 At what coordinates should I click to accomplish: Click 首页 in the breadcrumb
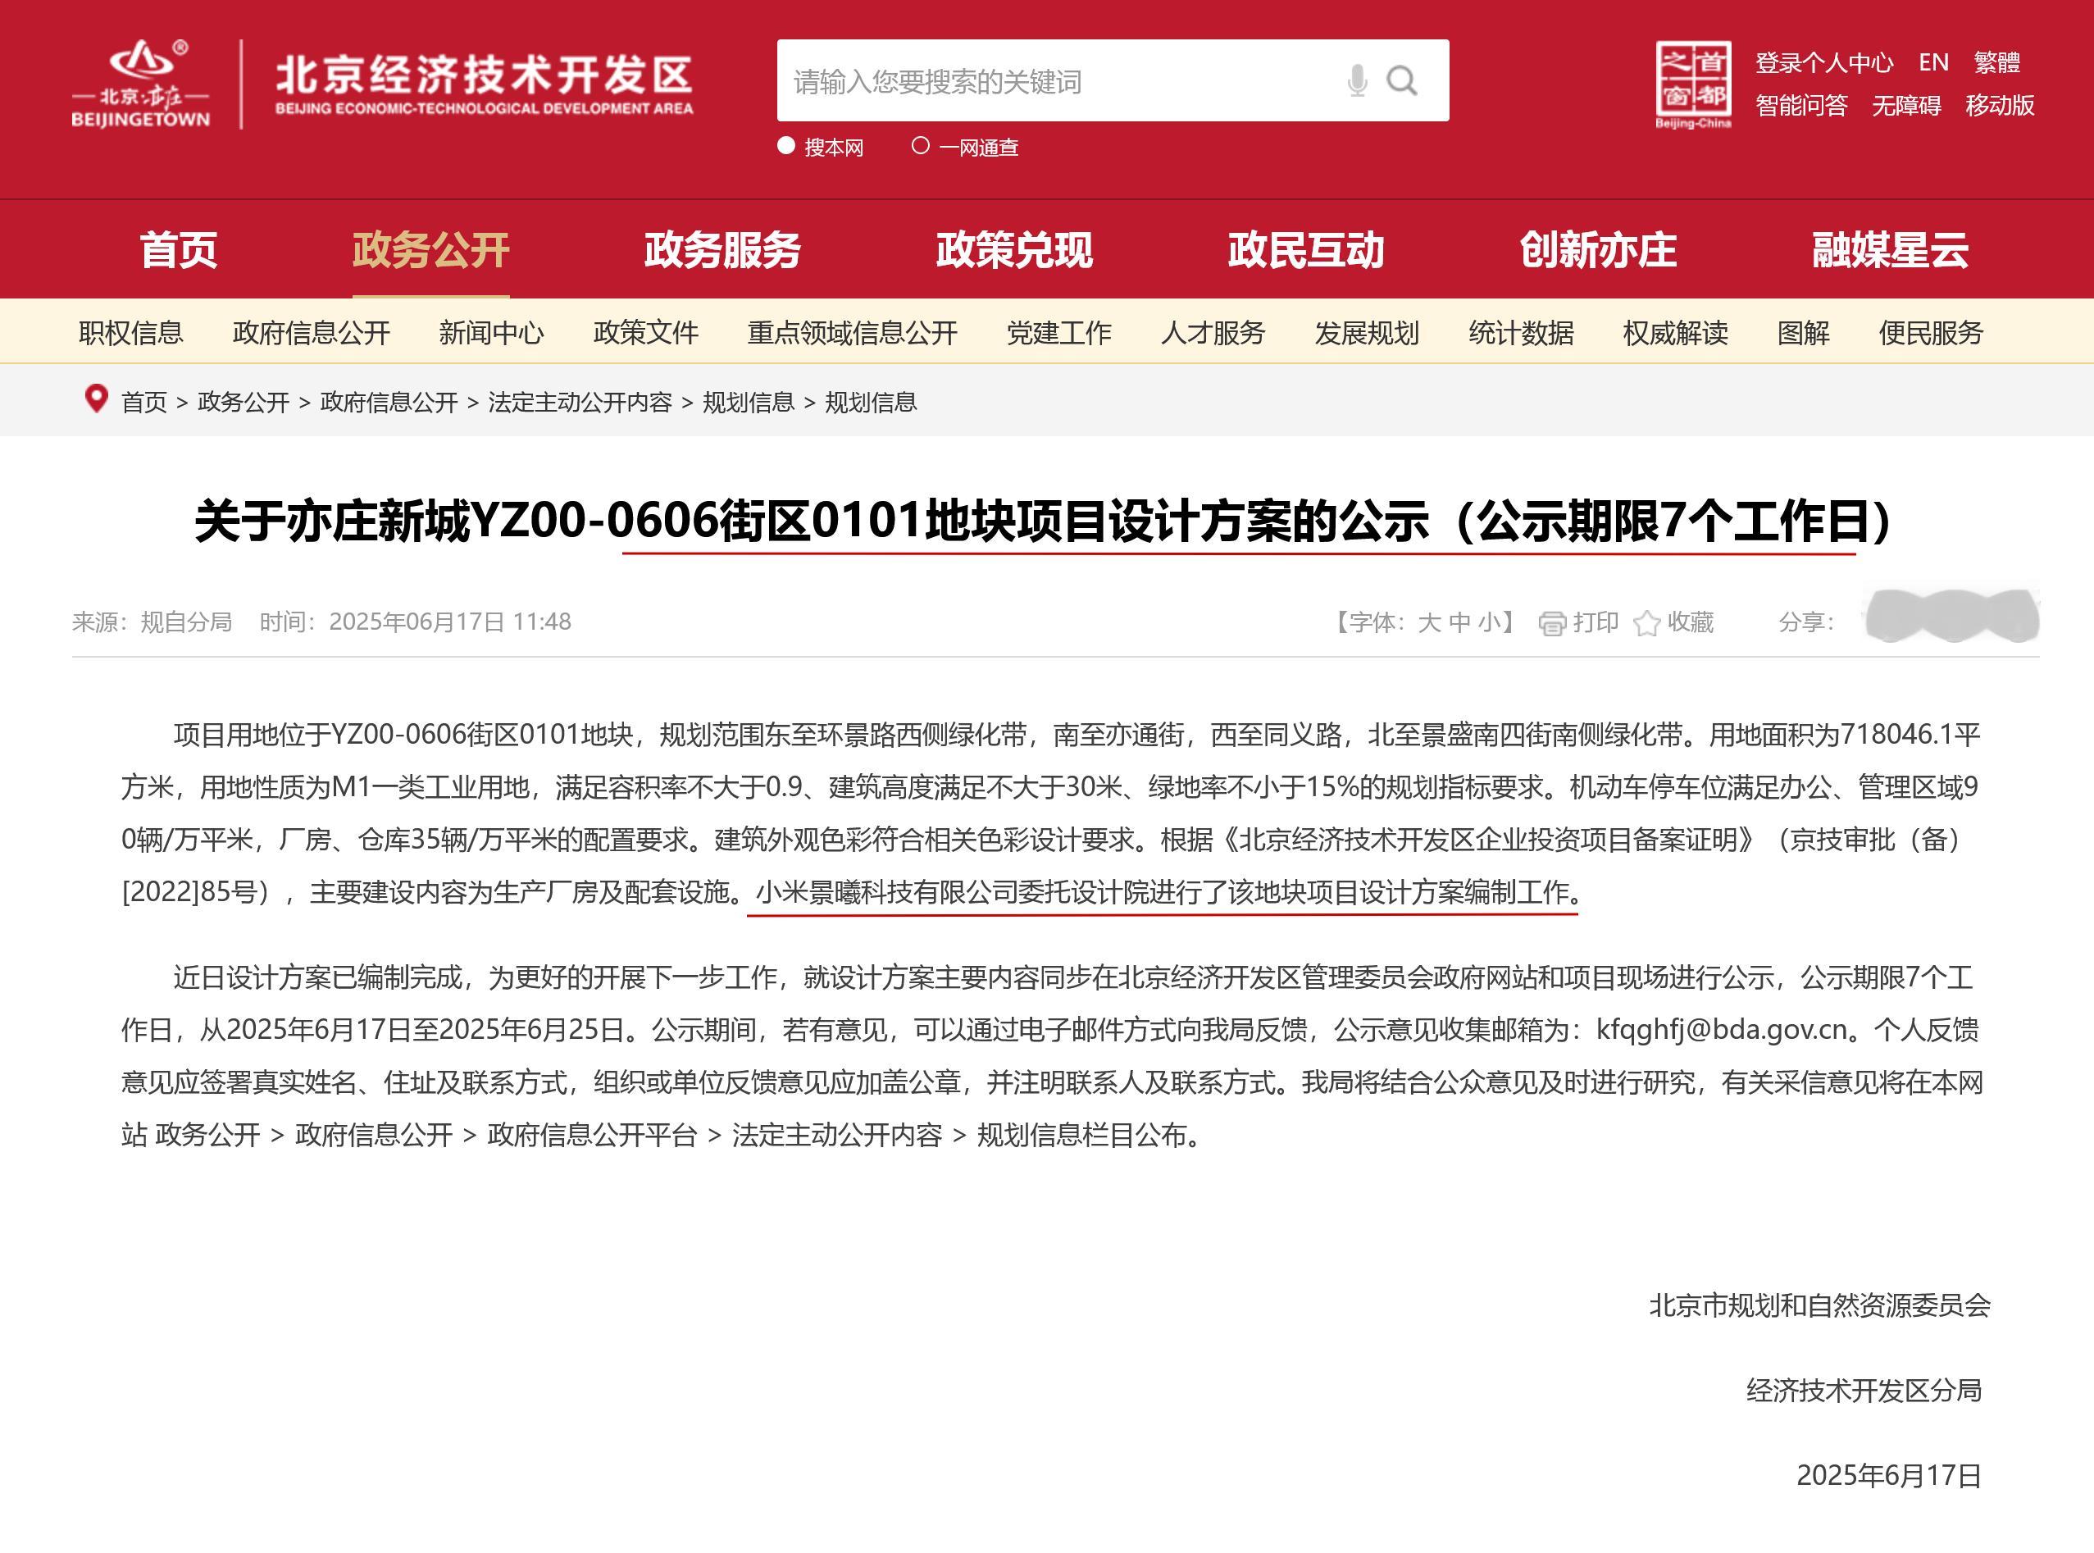[143, 403]
